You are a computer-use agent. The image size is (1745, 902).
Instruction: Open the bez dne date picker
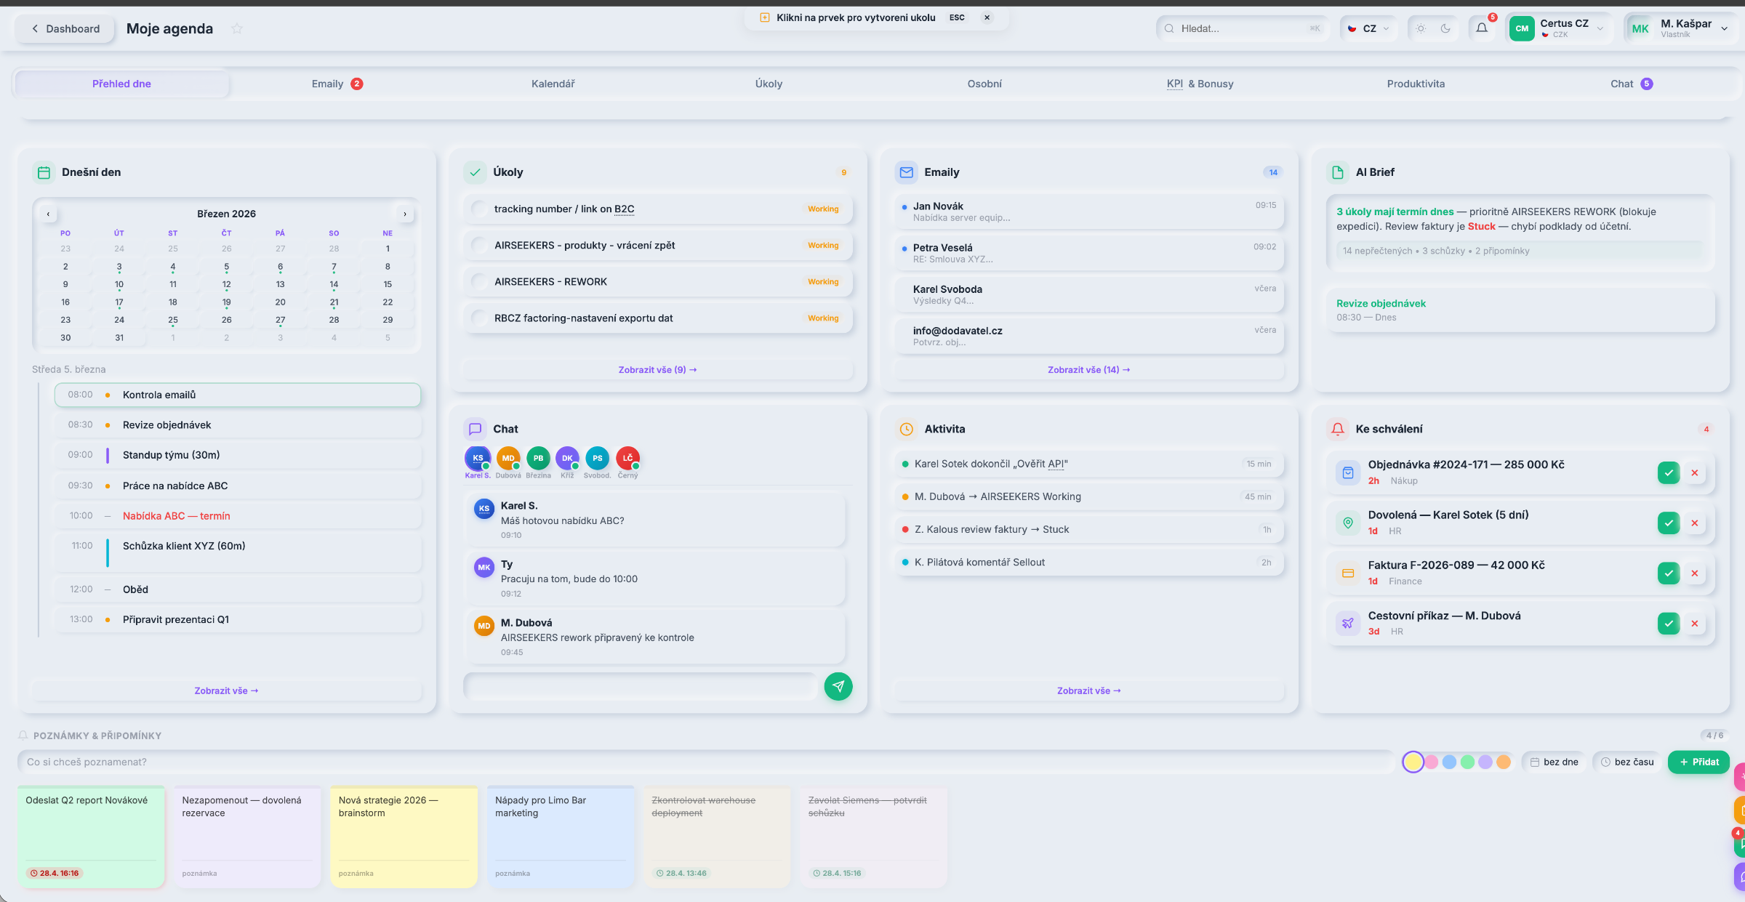(x=1555, y=762)
